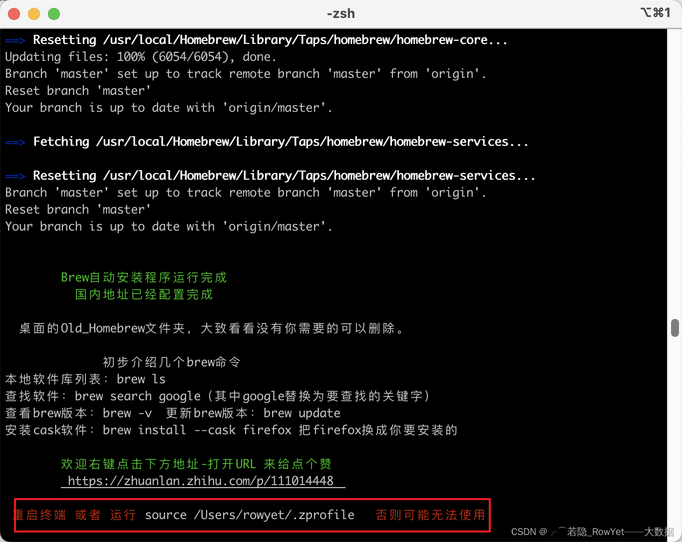This screenshot has height=542, width=682.
Task: Click the 'source /Users/rowyet/.zprofile' command text
Action: [250, 515]
